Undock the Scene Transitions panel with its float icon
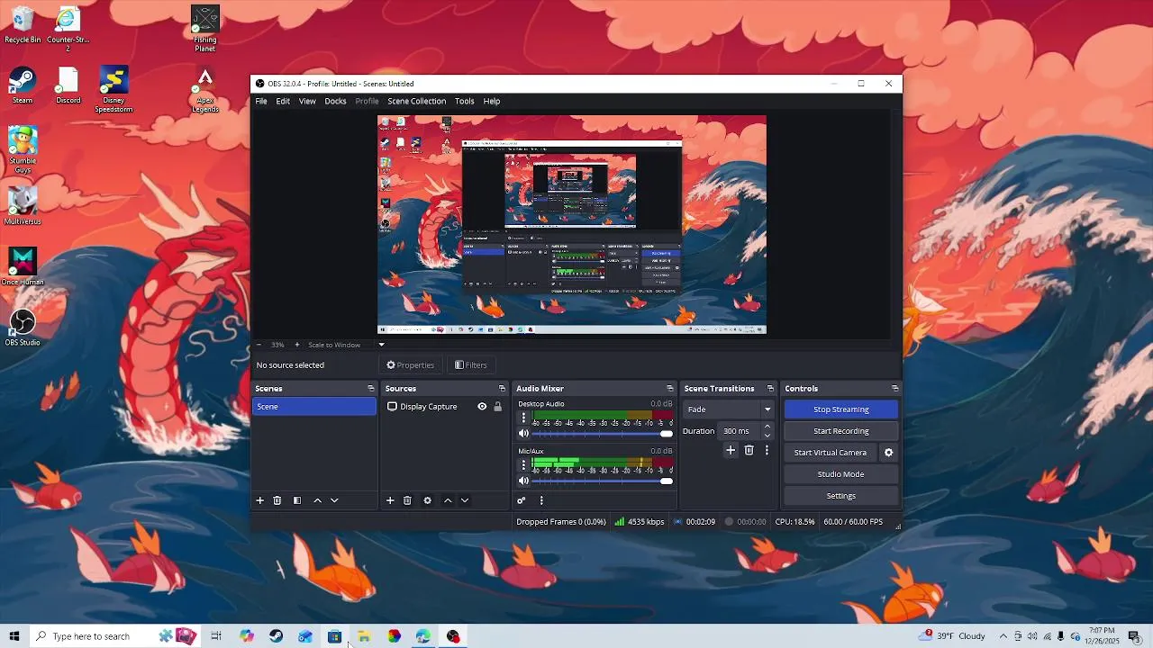 [x=770, y=389]
